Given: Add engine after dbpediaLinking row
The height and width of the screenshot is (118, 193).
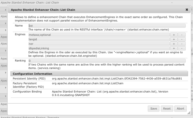Looking at the screenshot, I should (174, 48).
